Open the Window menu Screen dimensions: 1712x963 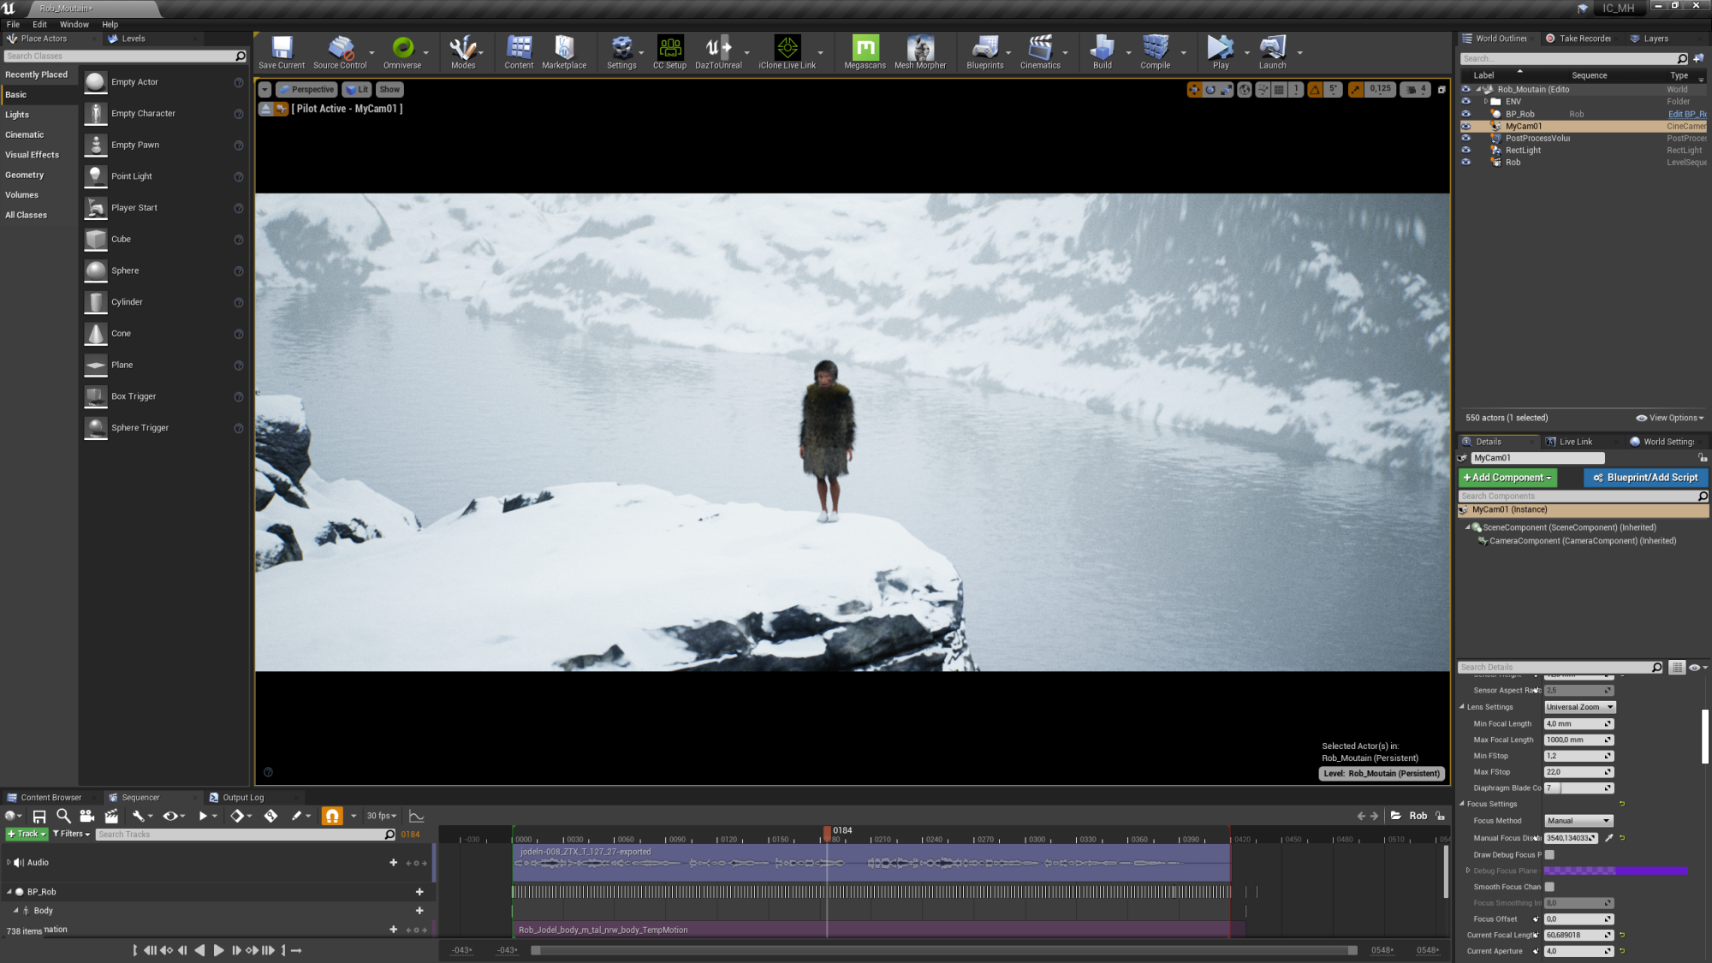click(x=74, y=25)
